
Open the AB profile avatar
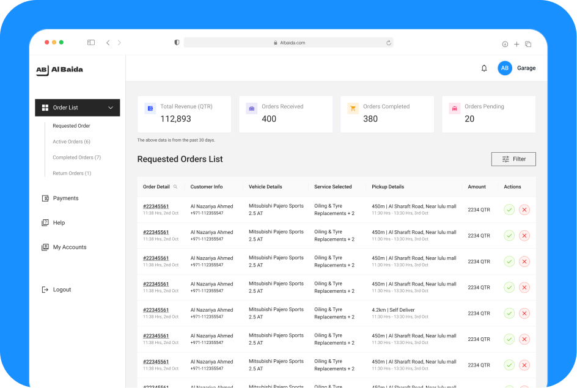pos(505,68)
